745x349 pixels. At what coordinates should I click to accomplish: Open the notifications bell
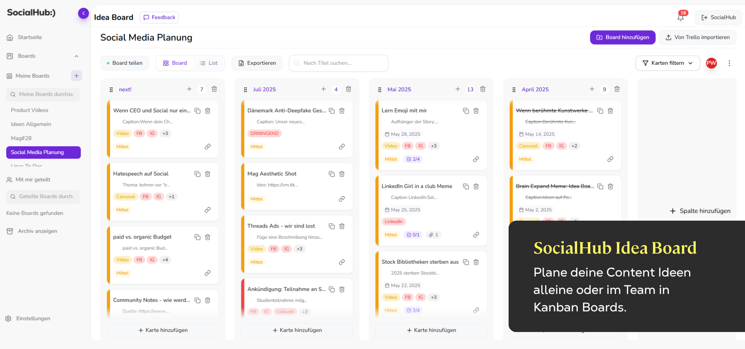click(x=681, y=17)
